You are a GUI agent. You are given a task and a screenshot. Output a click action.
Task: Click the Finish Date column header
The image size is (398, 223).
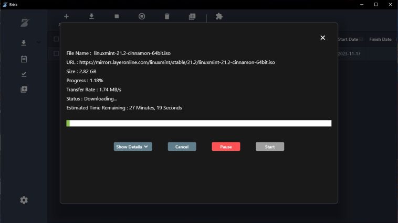[x=380, y=39]
